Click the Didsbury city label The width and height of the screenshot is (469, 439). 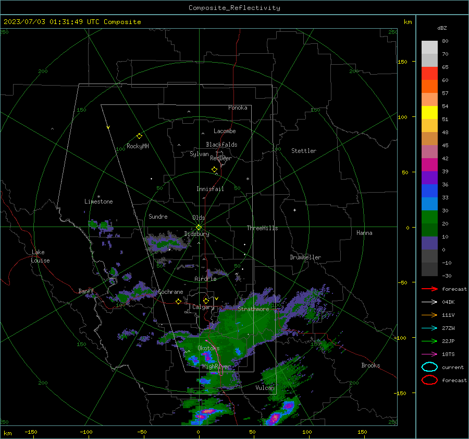pos(196,234)
